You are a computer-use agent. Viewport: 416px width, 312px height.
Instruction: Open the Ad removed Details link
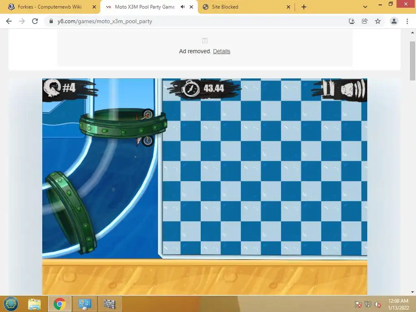[221, 51]
